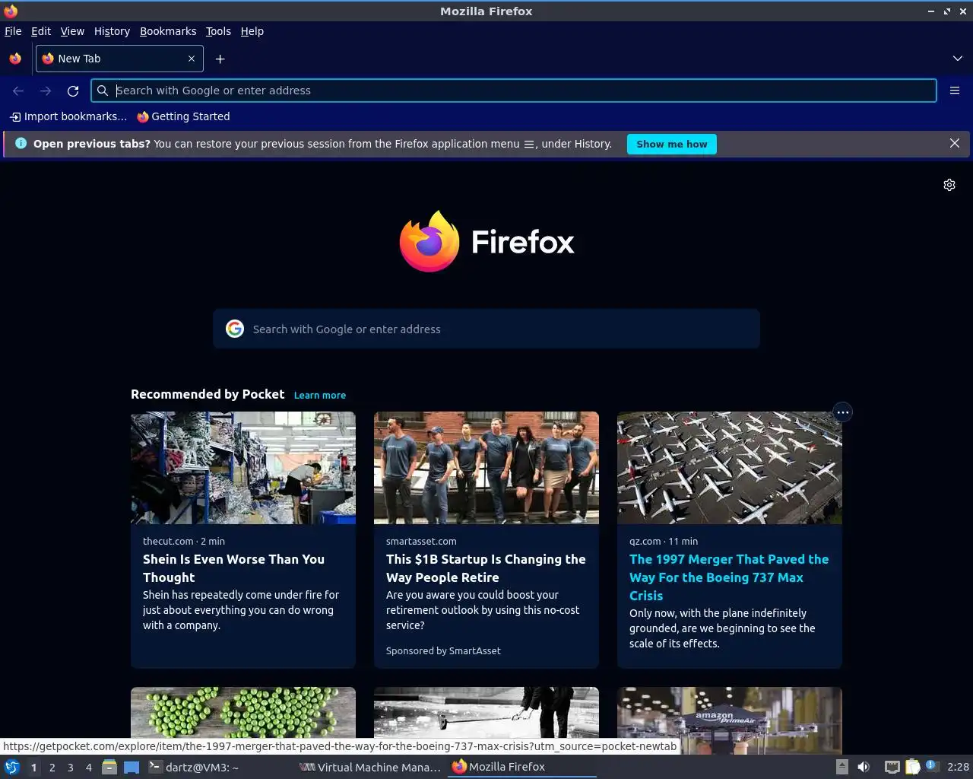The width and height of the screenshot is (973, 779).
Task: Switch to workspace 2 in taskbar
Action: [52, 768]
